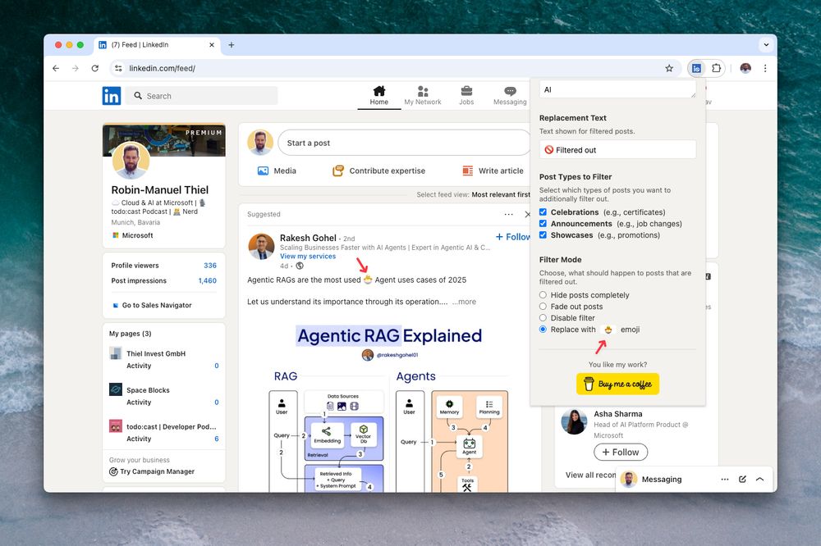The width and height of the screenshot is (821, 546).
Task: Click the Start a post box
Action: (404, 143)
